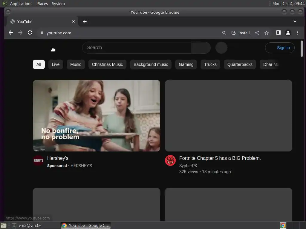Click the round voice search button
This screenshot has width=306, height=229.
221,48
